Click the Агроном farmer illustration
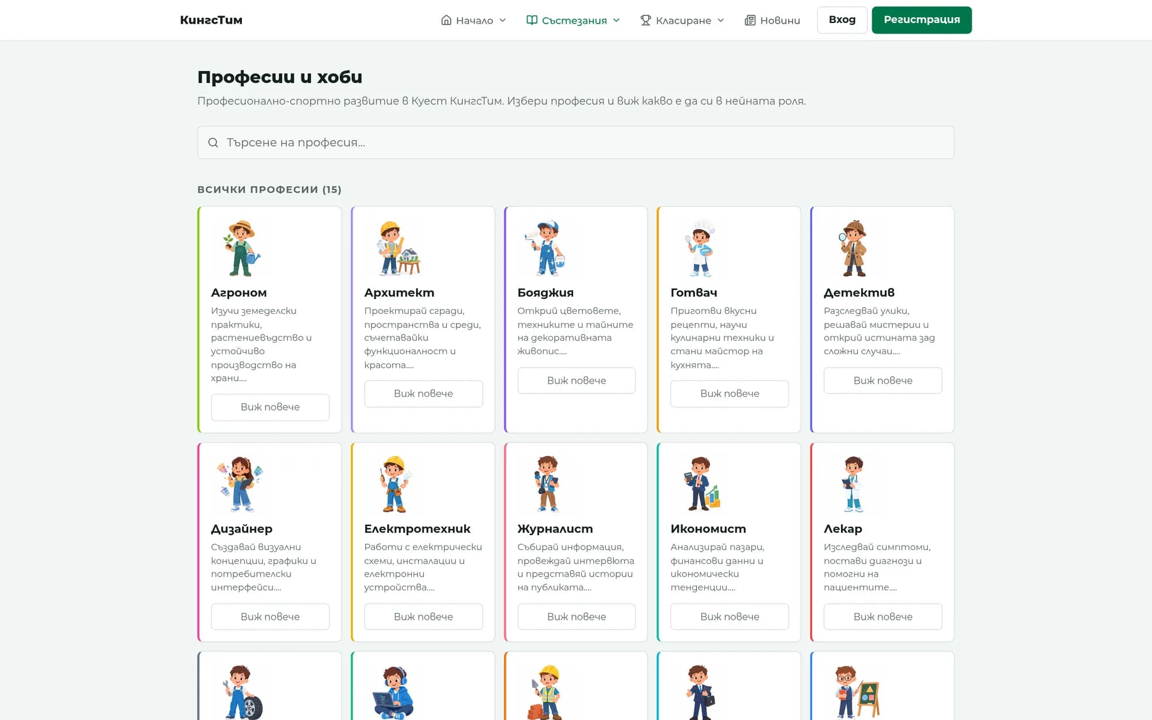1152x720 pixels. tap(241, 248)
